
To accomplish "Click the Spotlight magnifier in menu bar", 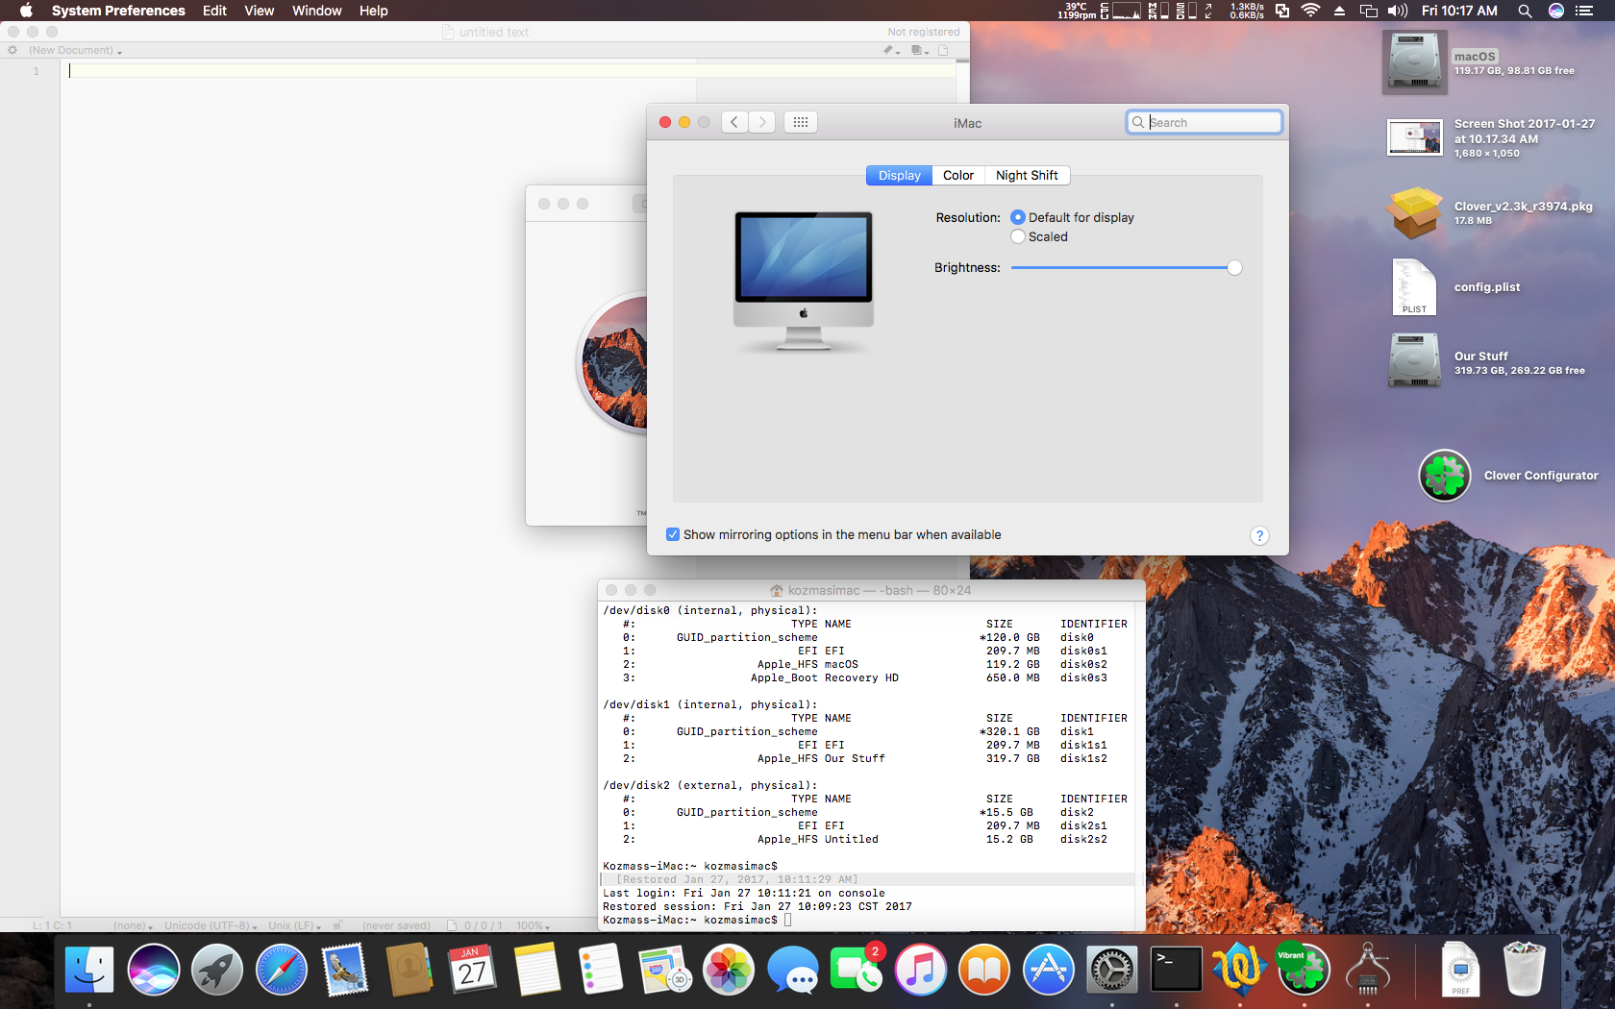I will coord(1525,11).
